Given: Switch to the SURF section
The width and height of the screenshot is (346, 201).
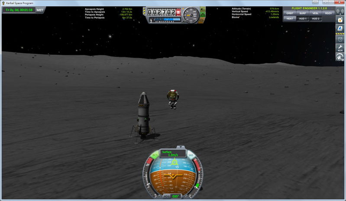Looking at the screenshot, I should 303,13.
